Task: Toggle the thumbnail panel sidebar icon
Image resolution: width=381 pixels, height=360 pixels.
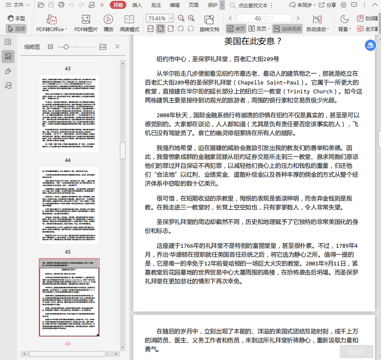Action: click(x=8, y=57)
